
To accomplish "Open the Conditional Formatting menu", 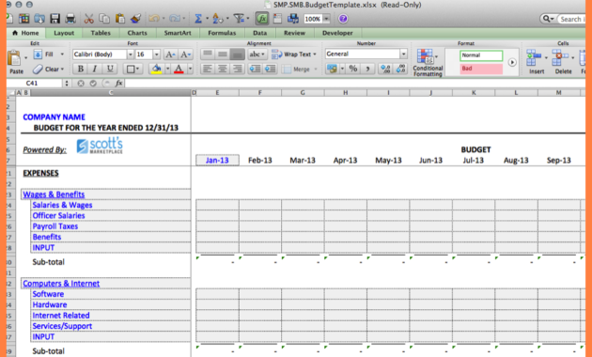I will point(428,63).
